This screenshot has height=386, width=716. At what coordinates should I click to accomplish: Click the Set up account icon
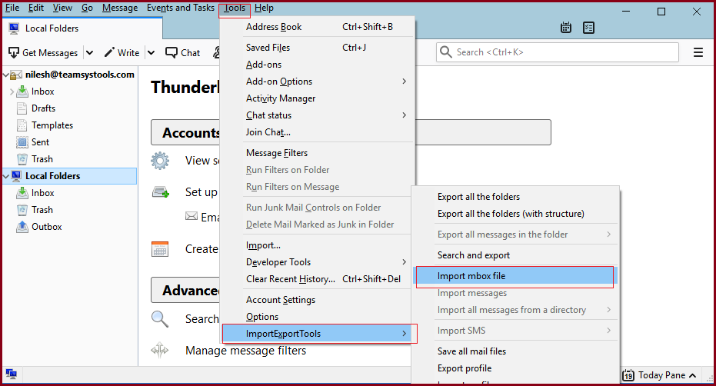(161, 192)
